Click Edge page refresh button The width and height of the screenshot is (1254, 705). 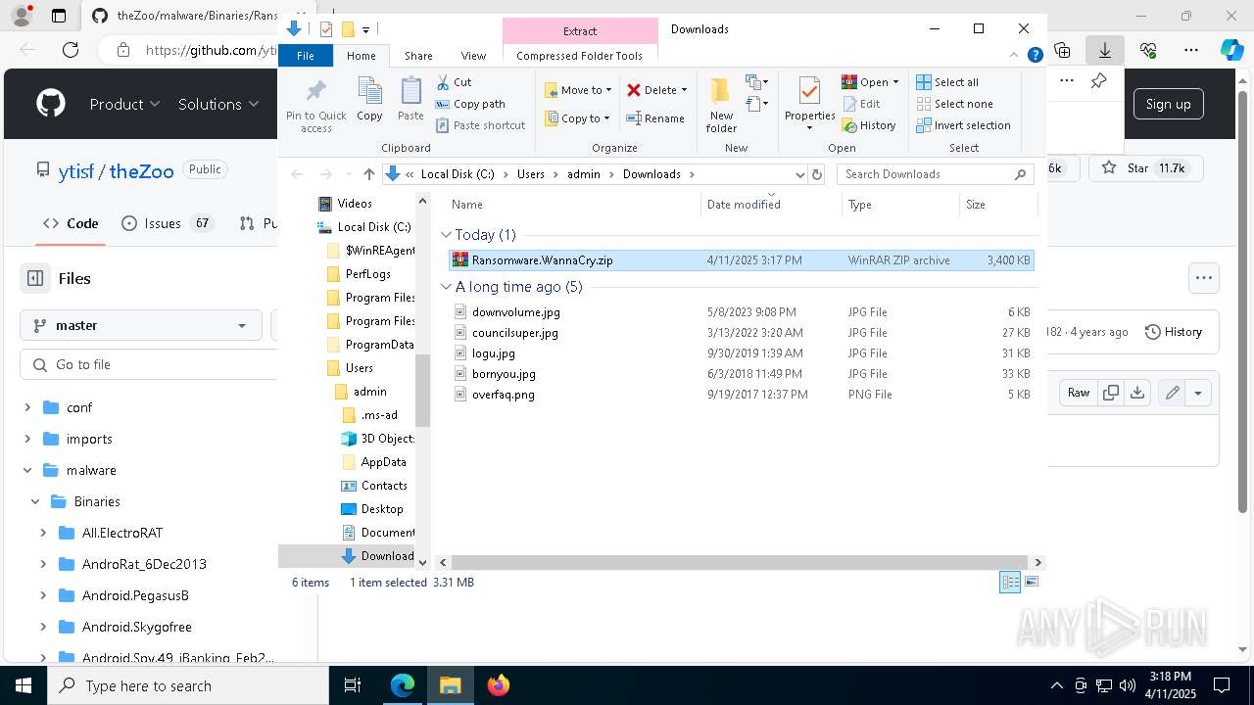[x=71, y=49]
